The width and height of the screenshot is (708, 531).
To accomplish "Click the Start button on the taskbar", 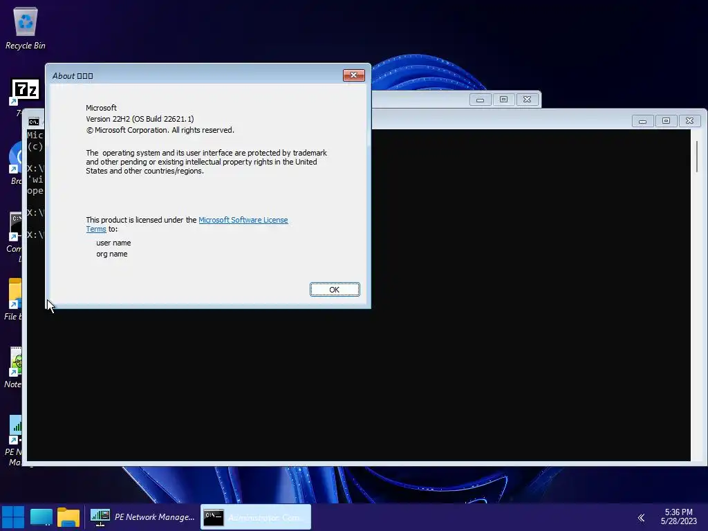I will pyautogui.click(x=13, y=517).
